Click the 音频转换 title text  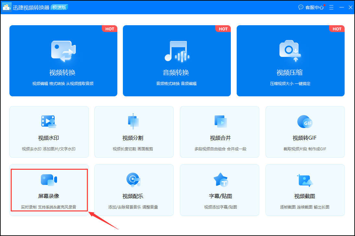(176, 72)
